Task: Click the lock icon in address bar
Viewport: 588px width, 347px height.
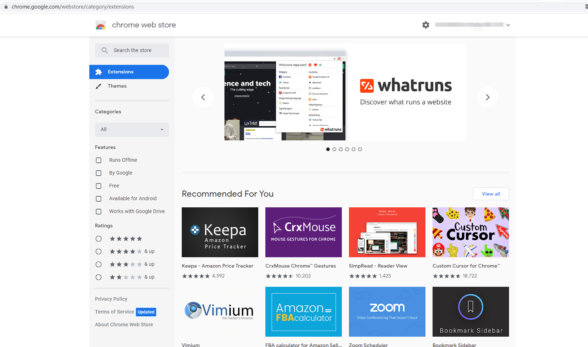Action: (x=6, y=7)
